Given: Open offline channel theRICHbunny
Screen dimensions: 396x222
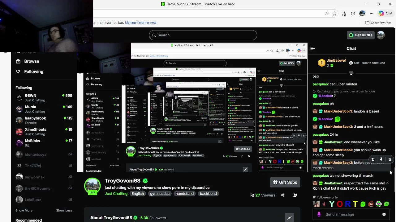Looking at the screenshot, I should point(44,188).
